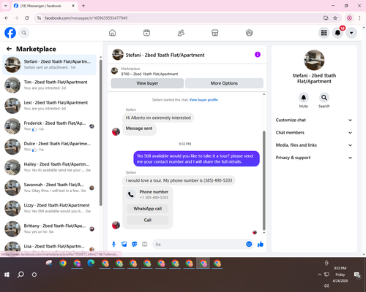
Task: Click the address bar URL
Action: coord(86,18)
